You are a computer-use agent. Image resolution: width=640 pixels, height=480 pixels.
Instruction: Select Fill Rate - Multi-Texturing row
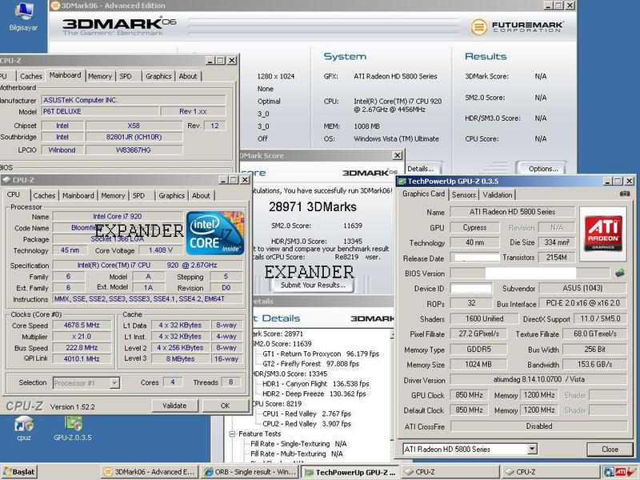click(x=296, y=454)
